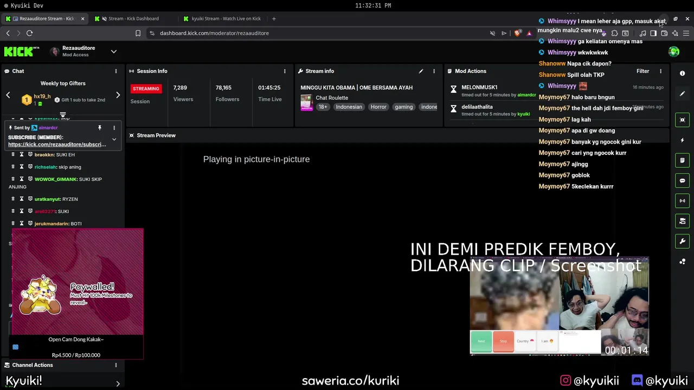Open a new browser tab

click(x=274, y=18)
